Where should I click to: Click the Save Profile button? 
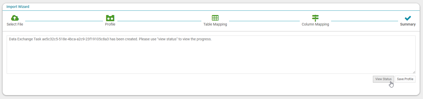[x=405, y=79]
